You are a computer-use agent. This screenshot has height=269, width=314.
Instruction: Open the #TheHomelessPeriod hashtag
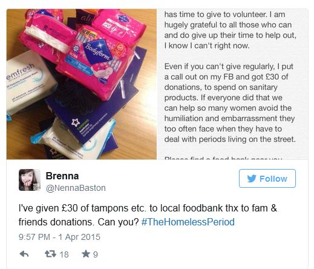[x=188, y=222]
